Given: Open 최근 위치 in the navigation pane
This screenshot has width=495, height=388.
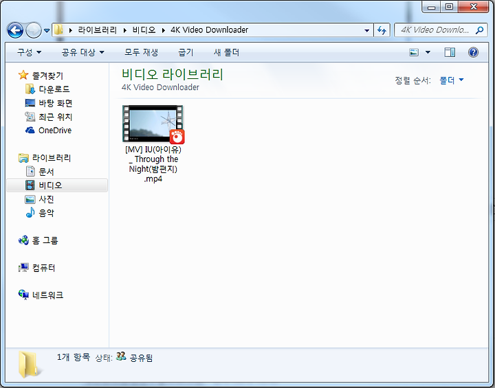Looking at the screenshot, I should tap(56, 117).
